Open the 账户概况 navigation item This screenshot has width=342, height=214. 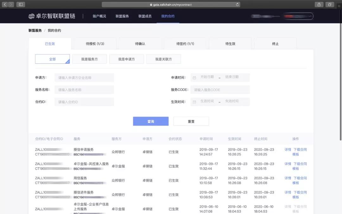(x=99, y=16)
